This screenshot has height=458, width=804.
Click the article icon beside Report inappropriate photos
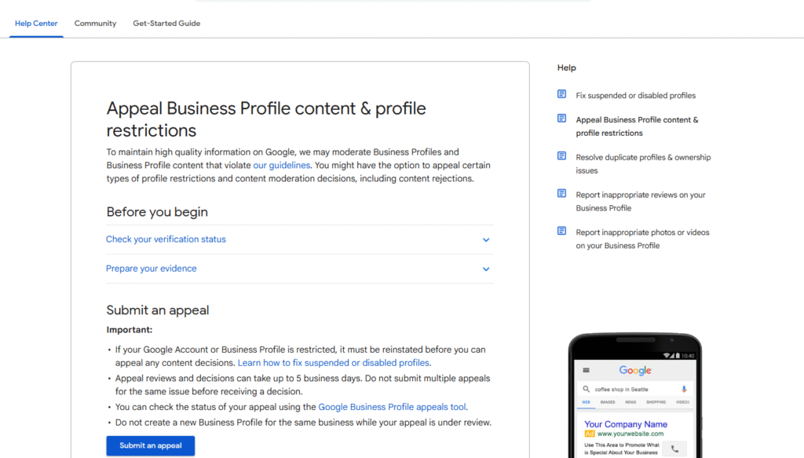561,231
